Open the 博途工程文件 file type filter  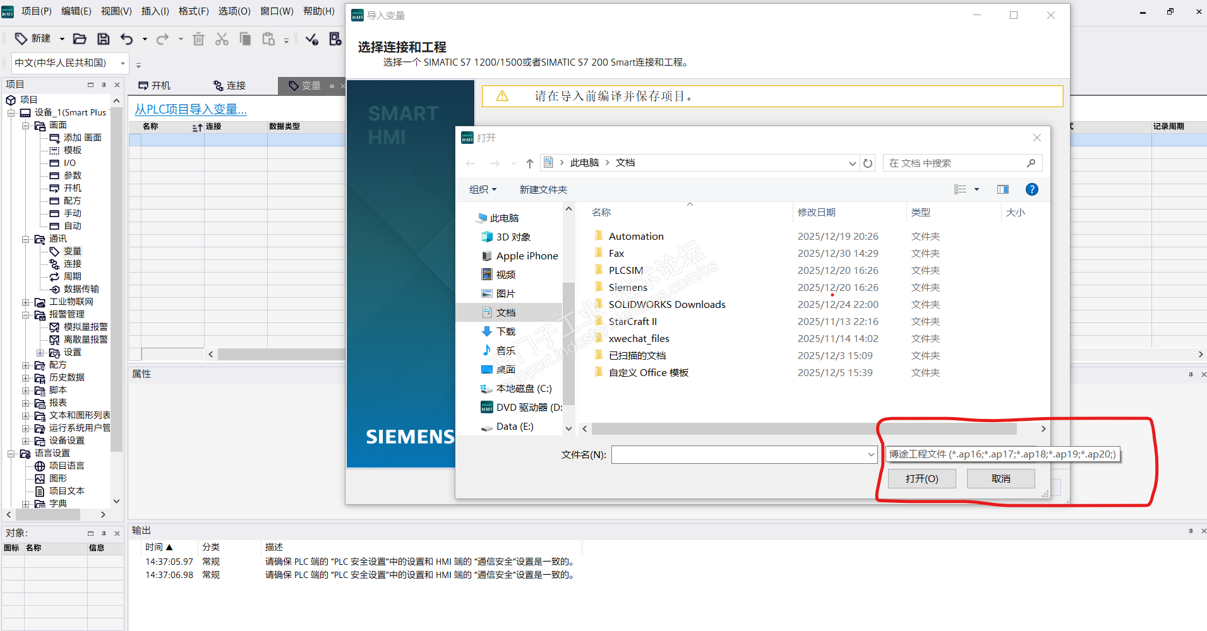pos(1003,454)
